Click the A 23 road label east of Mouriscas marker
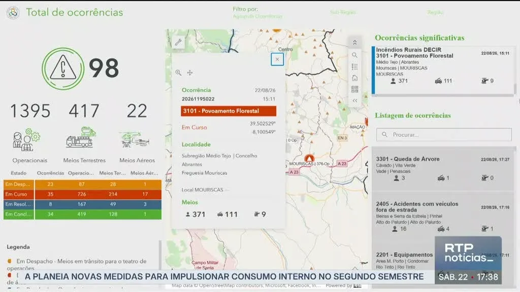The width and height of the screenshot is (520, 292). click(342, 164)
